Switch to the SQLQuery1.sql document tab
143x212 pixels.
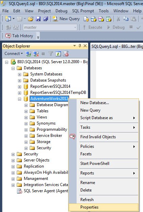[x=117, y=46]
